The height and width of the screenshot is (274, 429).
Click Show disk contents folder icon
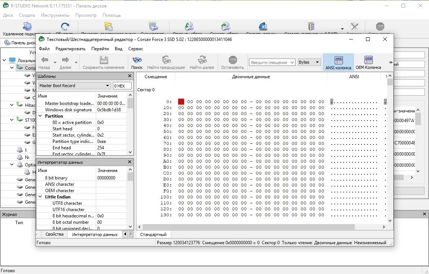108,26
